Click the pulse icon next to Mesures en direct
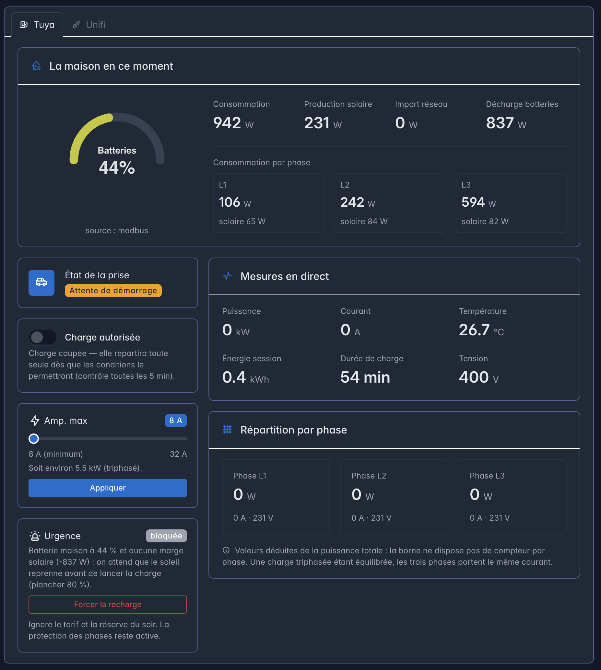The height and width of the screenshot is (670, 601). coord(227,276)
